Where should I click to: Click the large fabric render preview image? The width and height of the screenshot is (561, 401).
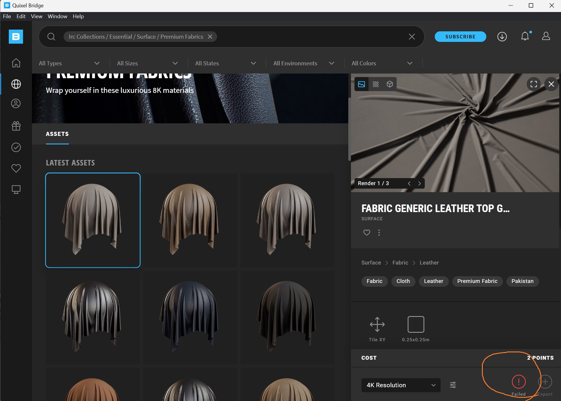tap(455, 133)
